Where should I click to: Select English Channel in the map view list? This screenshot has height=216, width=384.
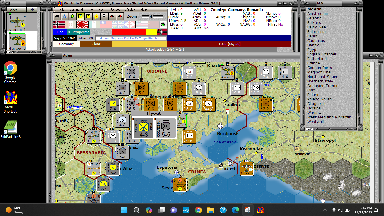pyautogui.click(x=322, y=54)
